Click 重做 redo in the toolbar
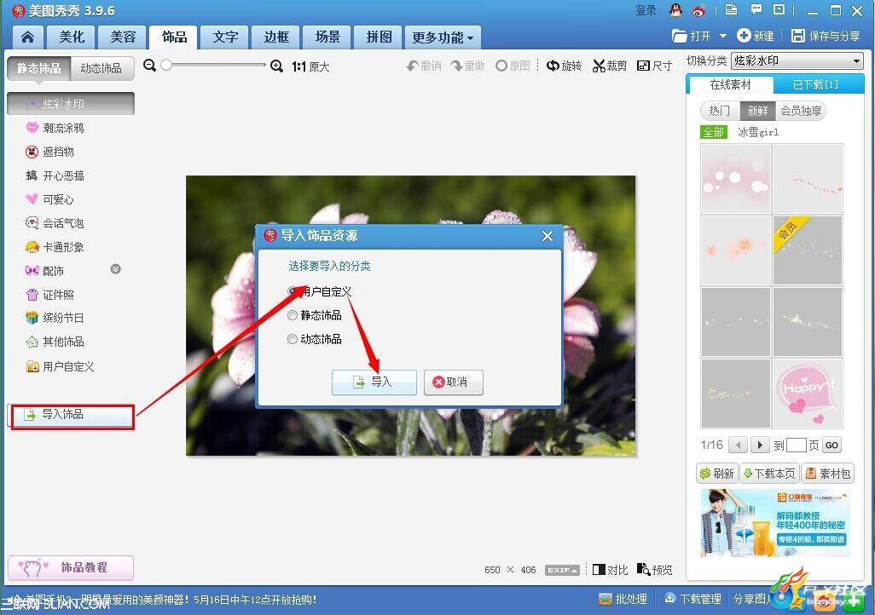Screen dimensions: 875x615 click(x=467, y=66)
